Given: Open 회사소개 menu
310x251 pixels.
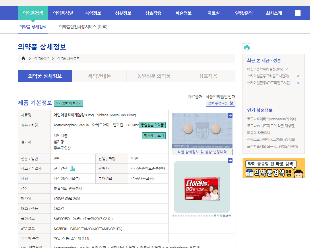Looking at the screenshot, I should click(274, 13).
